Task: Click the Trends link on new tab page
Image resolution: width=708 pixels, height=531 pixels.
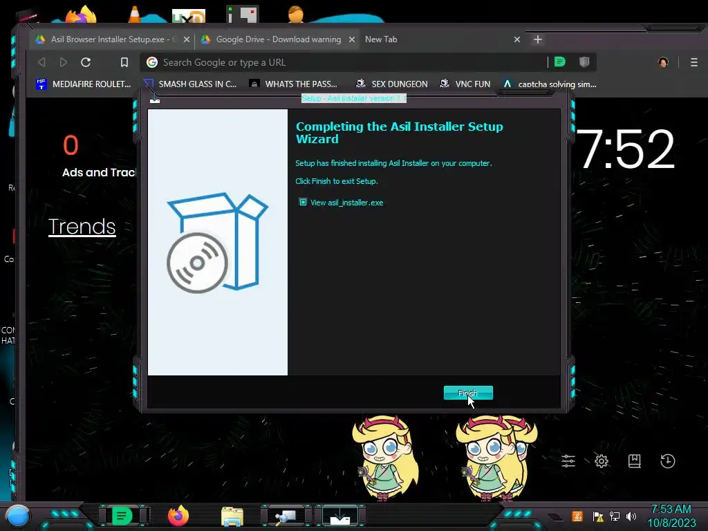Action: click(x=82, y=227)
